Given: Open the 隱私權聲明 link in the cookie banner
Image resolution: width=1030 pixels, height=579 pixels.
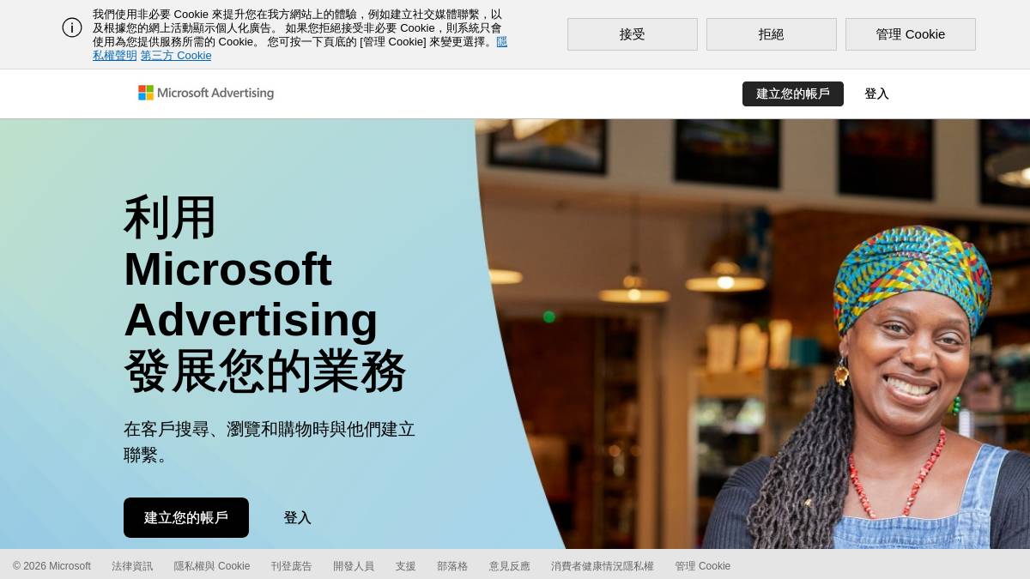Looking at the screenshot, I should click(x=114, y=56).
